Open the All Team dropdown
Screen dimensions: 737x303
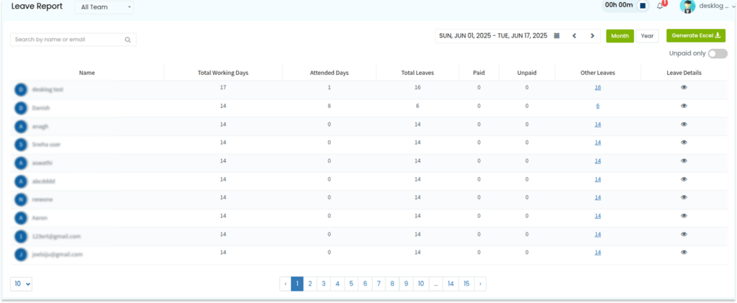point(104,7)
